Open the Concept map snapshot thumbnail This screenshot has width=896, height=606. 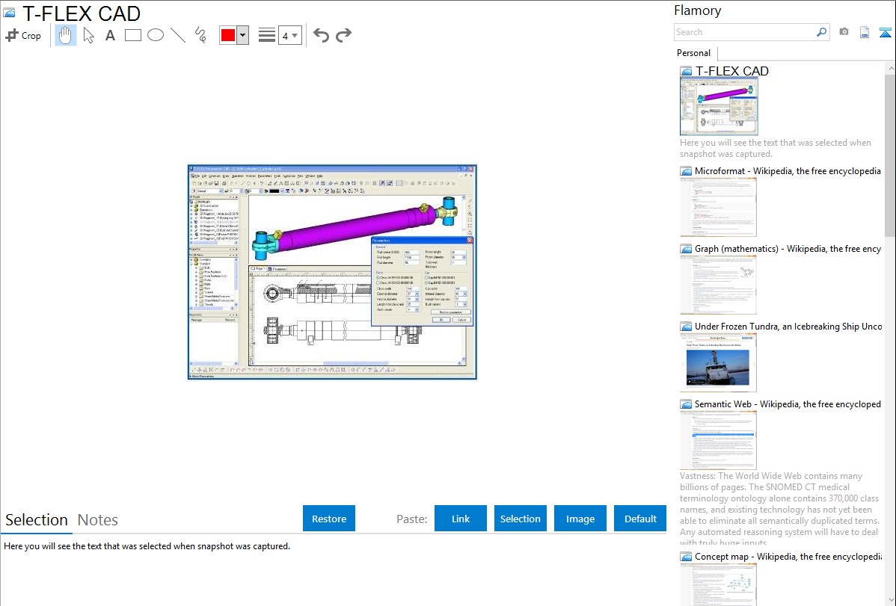[718, 584]
